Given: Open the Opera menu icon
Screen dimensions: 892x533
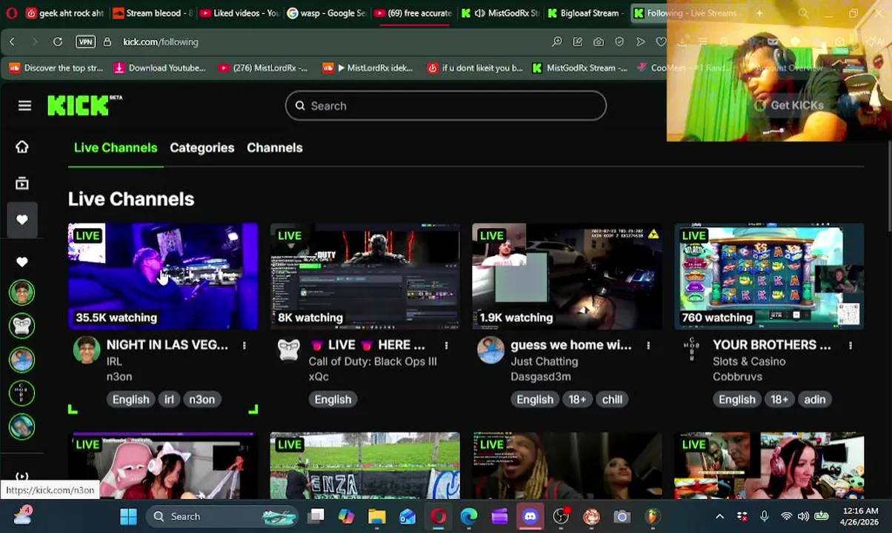Looking at the screenshot, I should pyautogui.click(x=12, y=13).
